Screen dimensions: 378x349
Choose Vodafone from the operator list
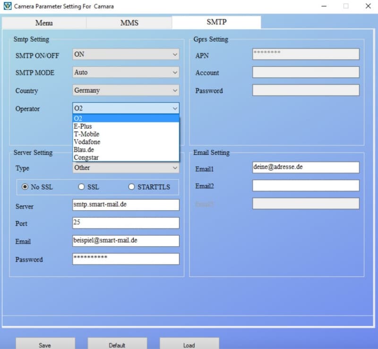pos(126,142)
